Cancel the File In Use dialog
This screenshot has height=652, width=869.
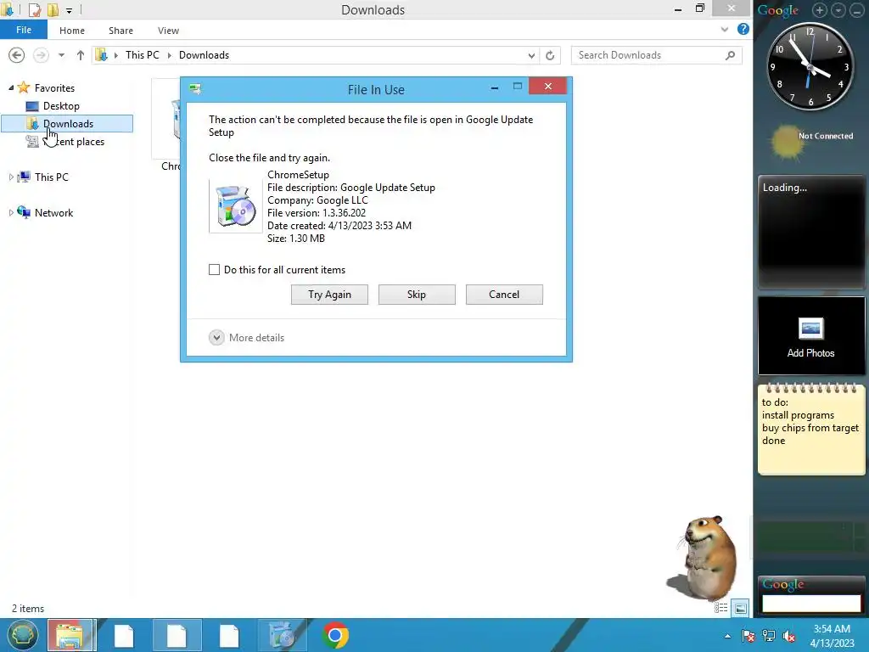504,295
